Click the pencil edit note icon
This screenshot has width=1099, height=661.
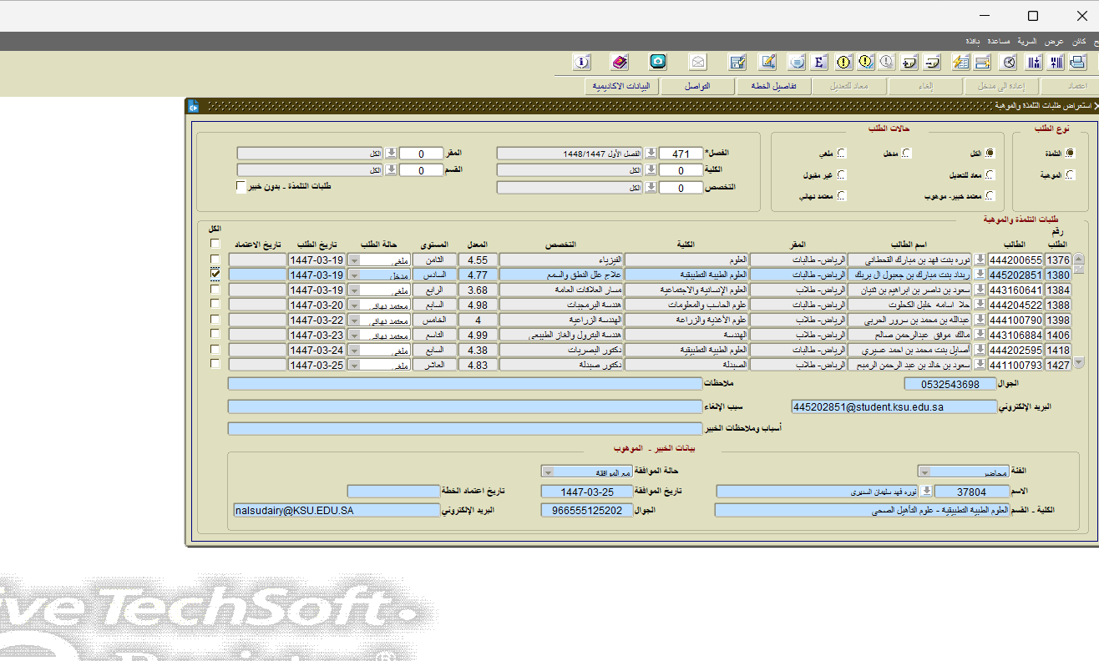768,62
